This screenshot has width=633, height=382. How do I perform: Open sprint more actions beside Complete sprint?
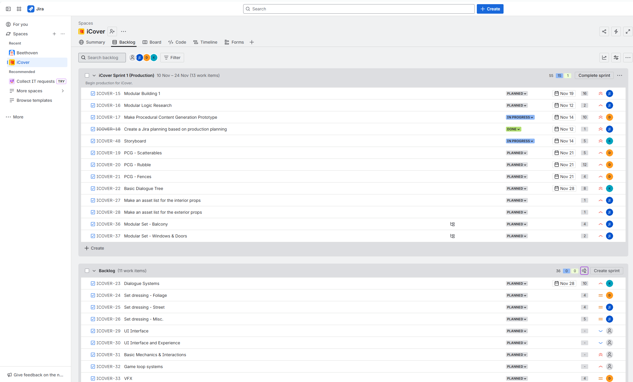click(x=620, y=75)
